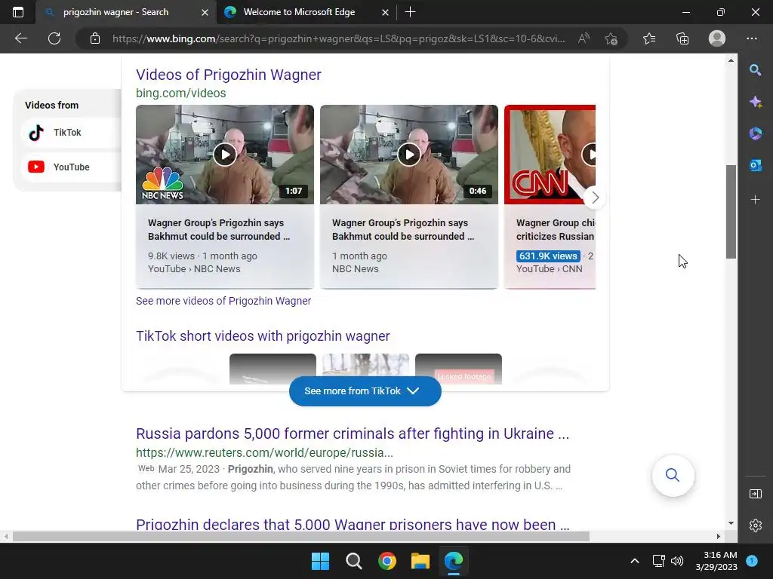Open sidebar settings gear

click(755, 525)
